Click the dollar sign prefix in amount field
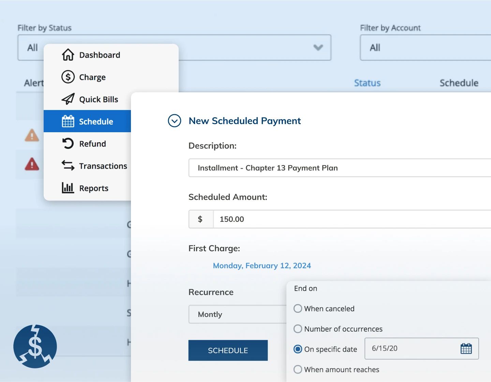The width and height of the screenshot is (491, 382). (x=200, y=219)
